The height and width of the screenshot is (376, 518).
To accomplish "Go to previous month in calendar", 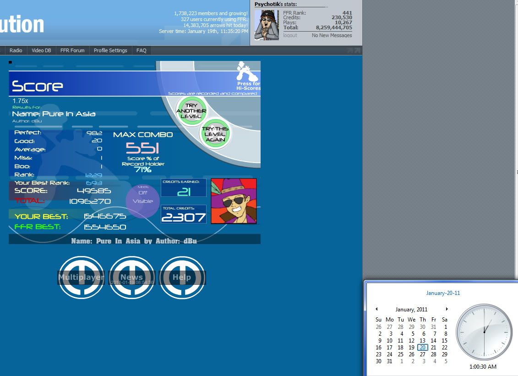I will coord(376,309).
